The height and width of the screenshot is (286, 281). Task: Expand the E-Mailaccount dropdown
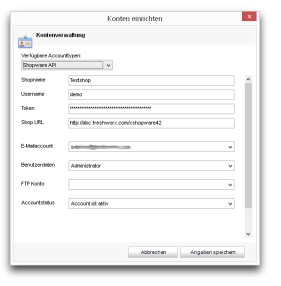[x=230, y=147]
